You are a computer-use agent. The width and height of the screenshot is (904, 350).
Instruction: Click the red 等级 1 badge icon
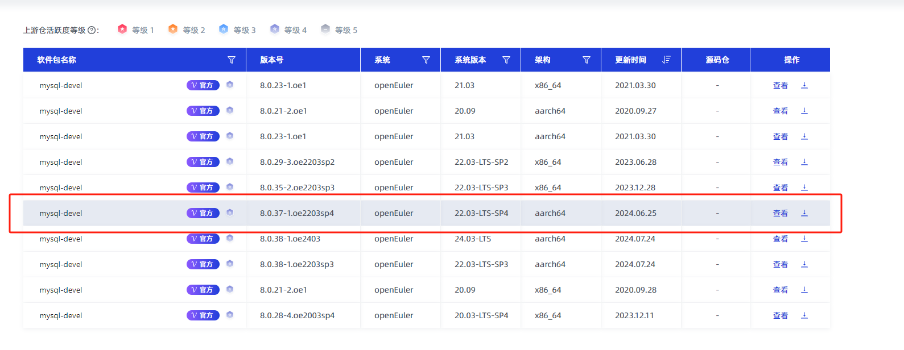pos(122,29)
